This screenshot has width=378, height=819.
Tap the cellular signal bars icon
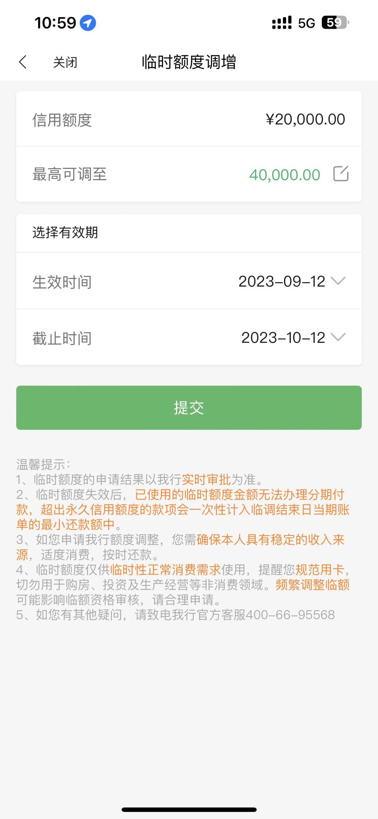[x=282, y=23]
